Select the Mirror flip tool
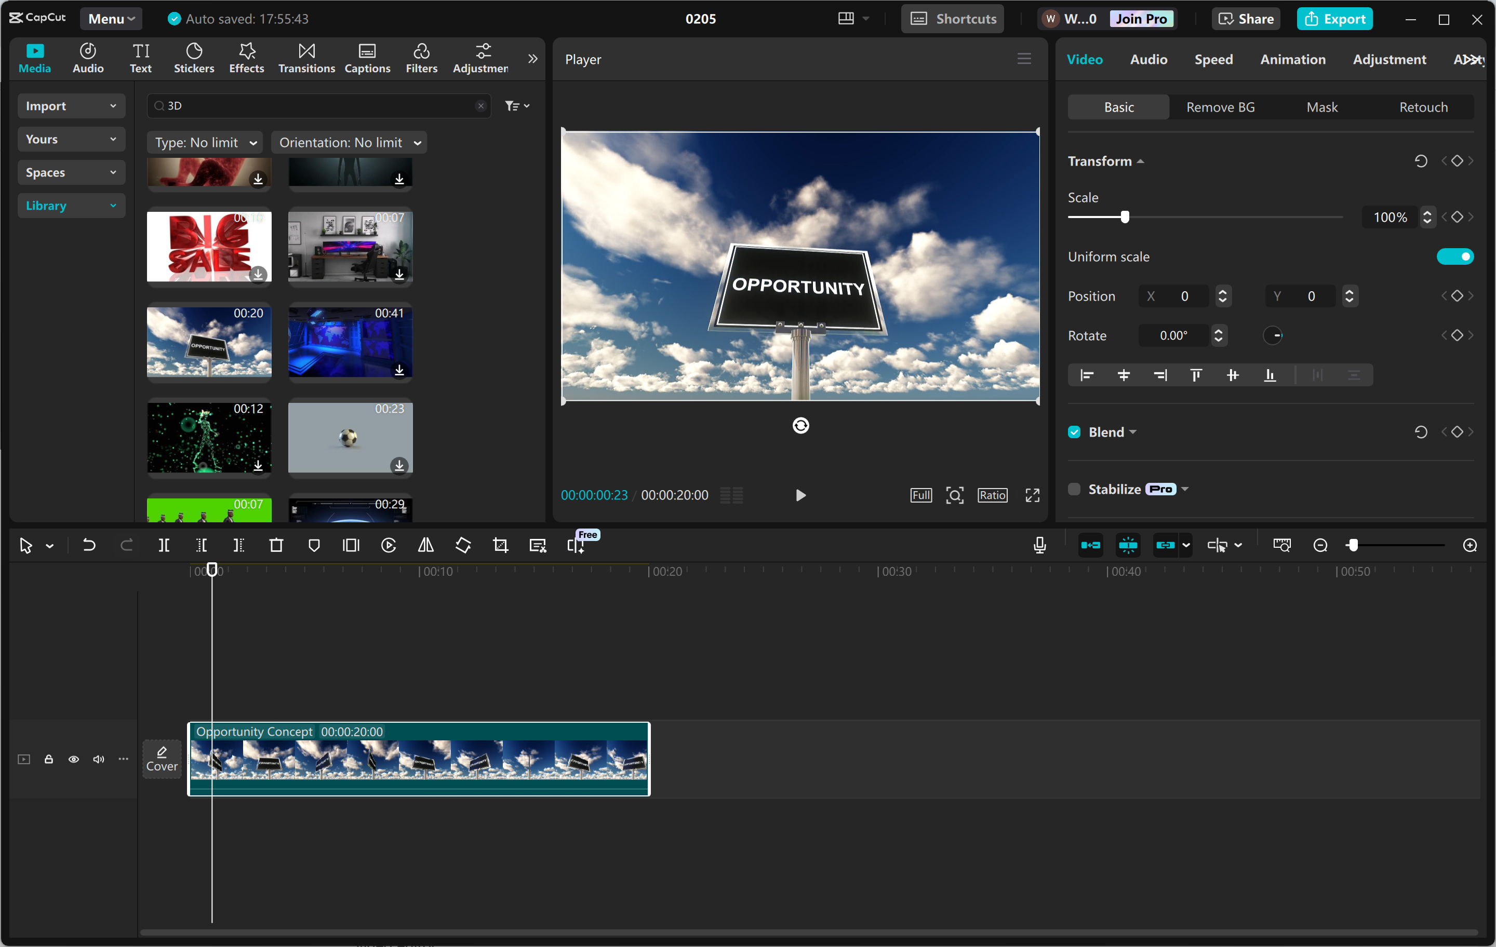This screenshot has width=1496, height=947. tap(425, 545)
